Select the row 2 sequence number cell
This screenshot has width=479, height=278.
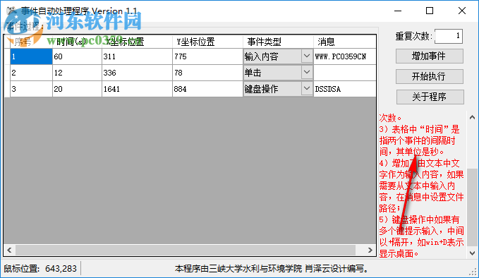31,73
